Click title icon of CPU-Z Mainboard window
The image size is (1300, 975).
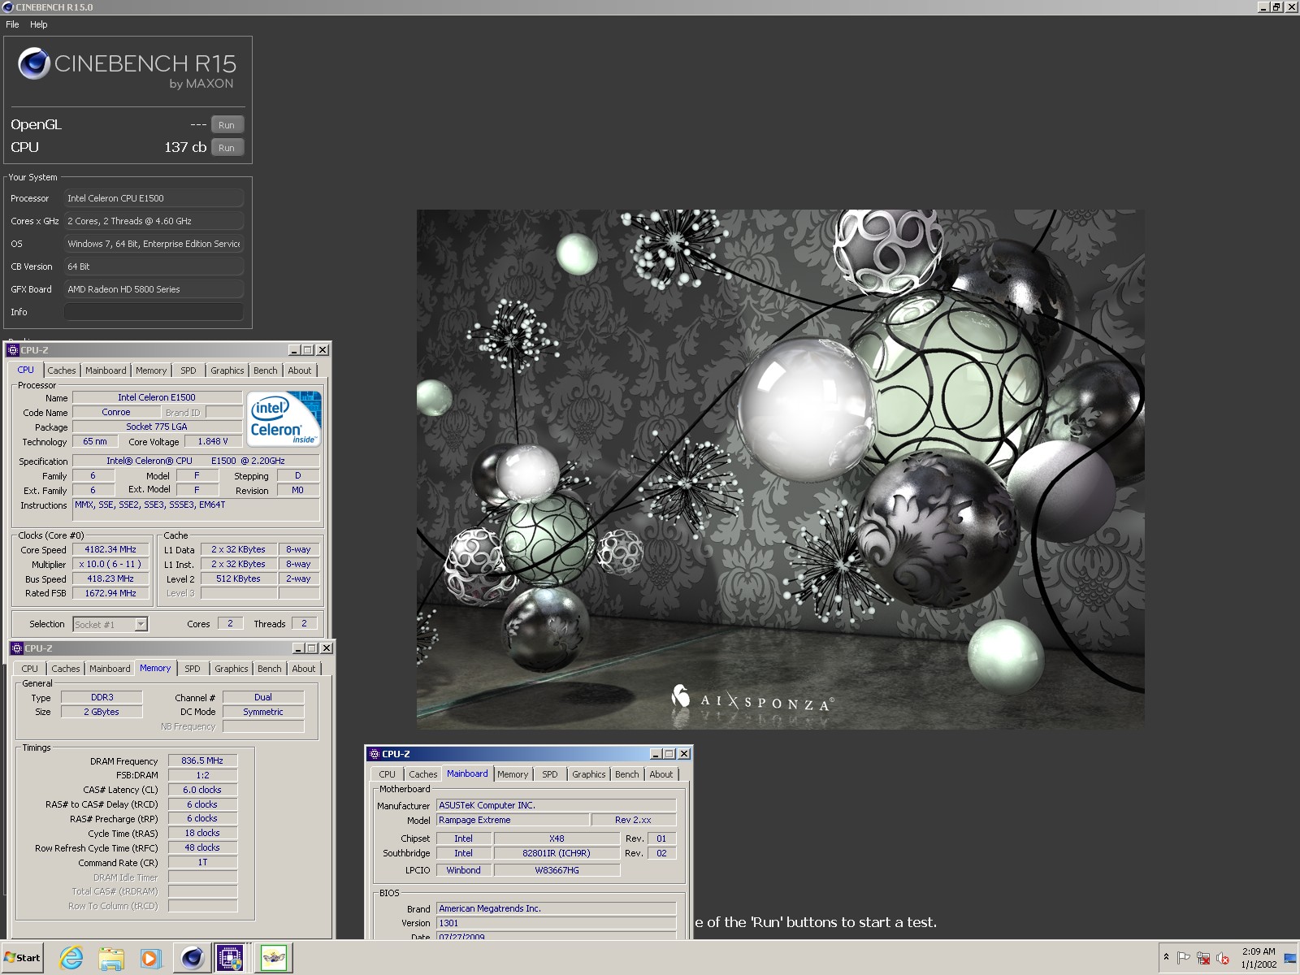click(x=375, y=754)
